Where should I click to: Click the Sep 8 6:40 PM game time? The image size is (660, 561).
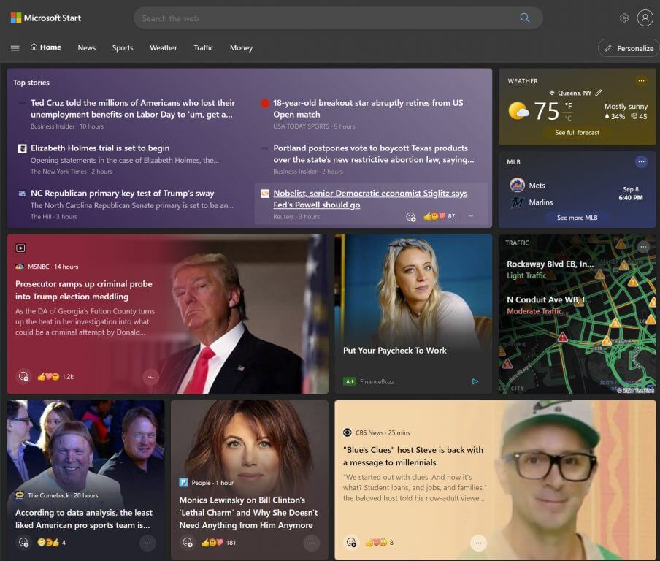(x=631, y=194)
